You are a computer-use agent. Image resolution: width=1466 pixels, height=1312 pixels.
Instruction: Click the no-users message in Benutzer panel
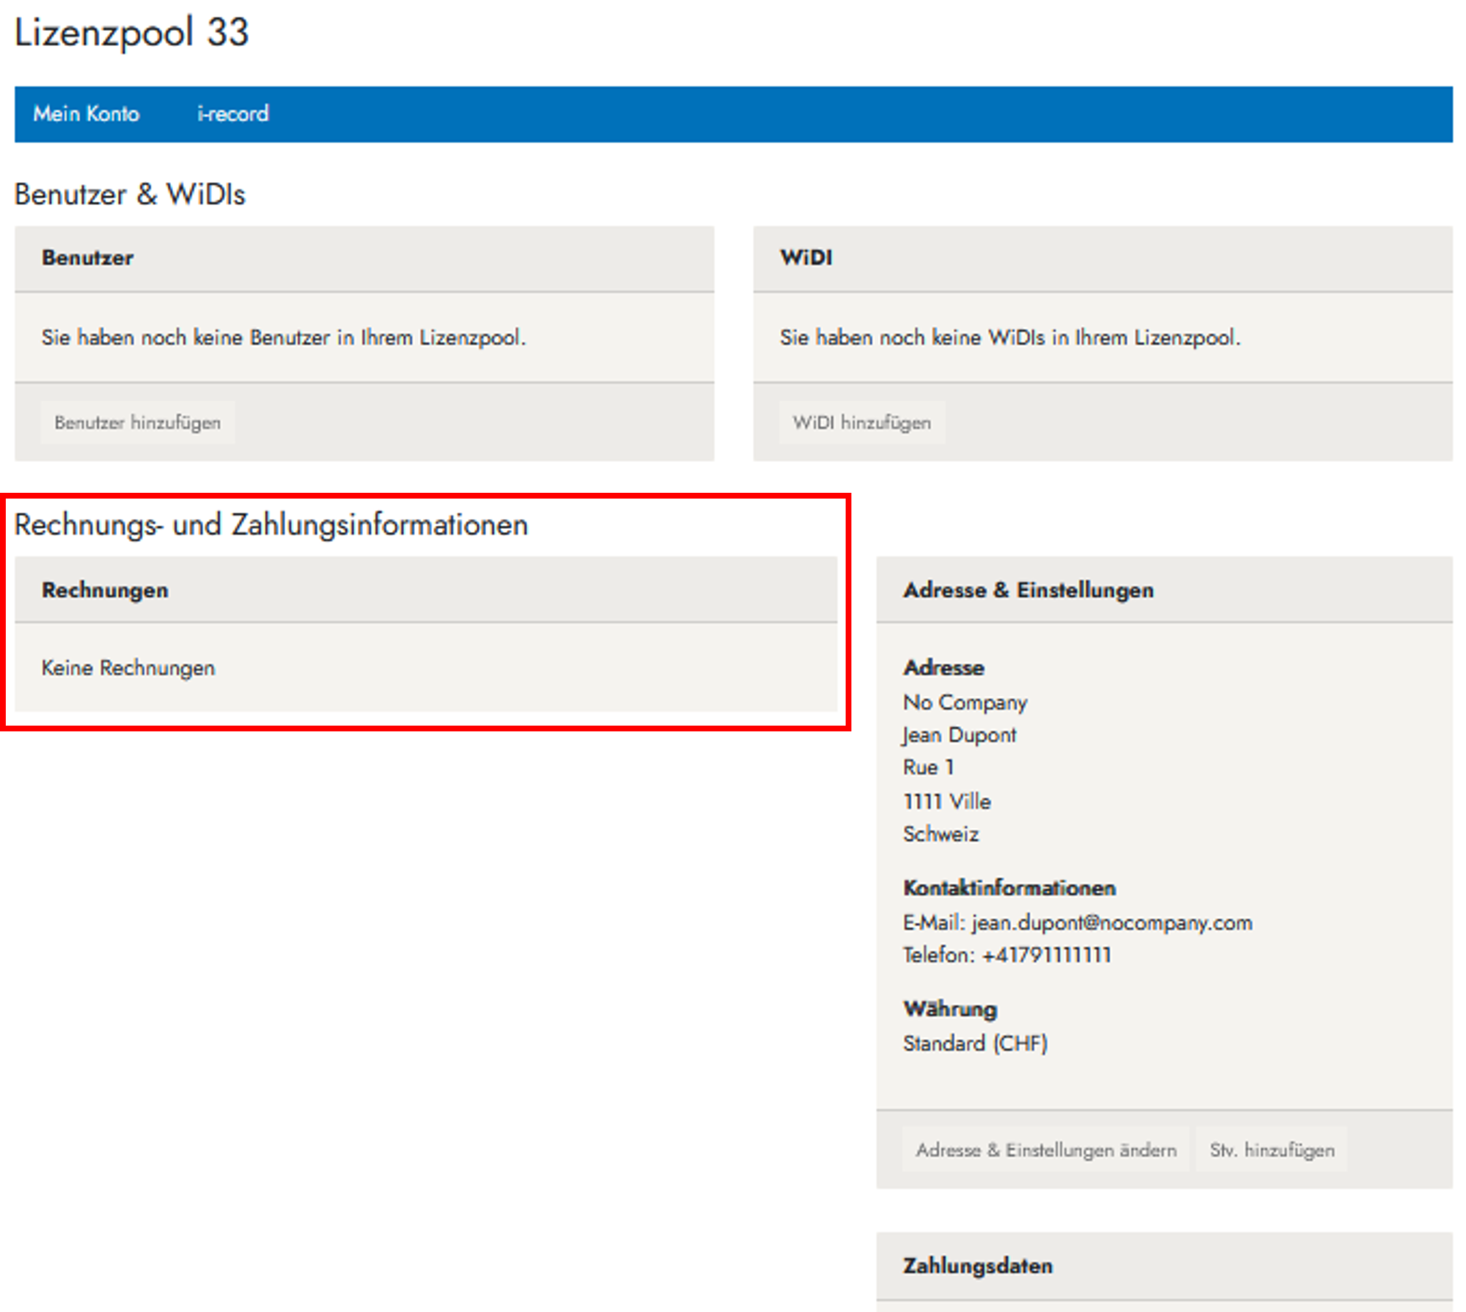click(x=283, y=337)
